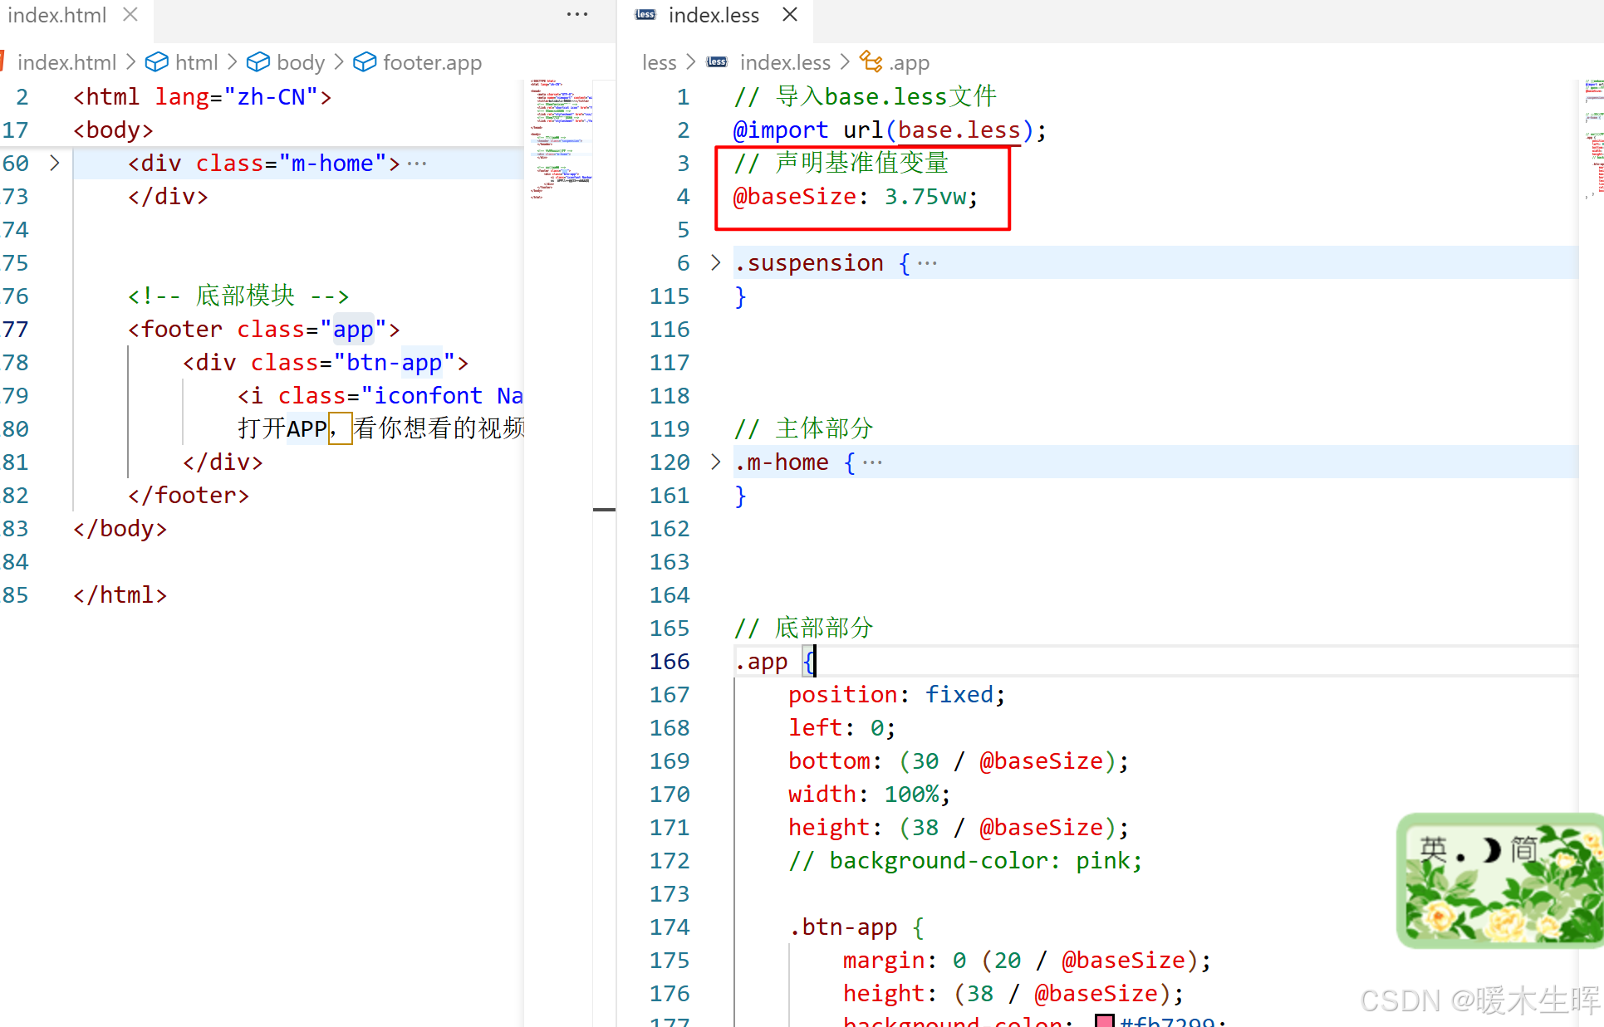Click the div class="btn-app" line

[326, 362]
